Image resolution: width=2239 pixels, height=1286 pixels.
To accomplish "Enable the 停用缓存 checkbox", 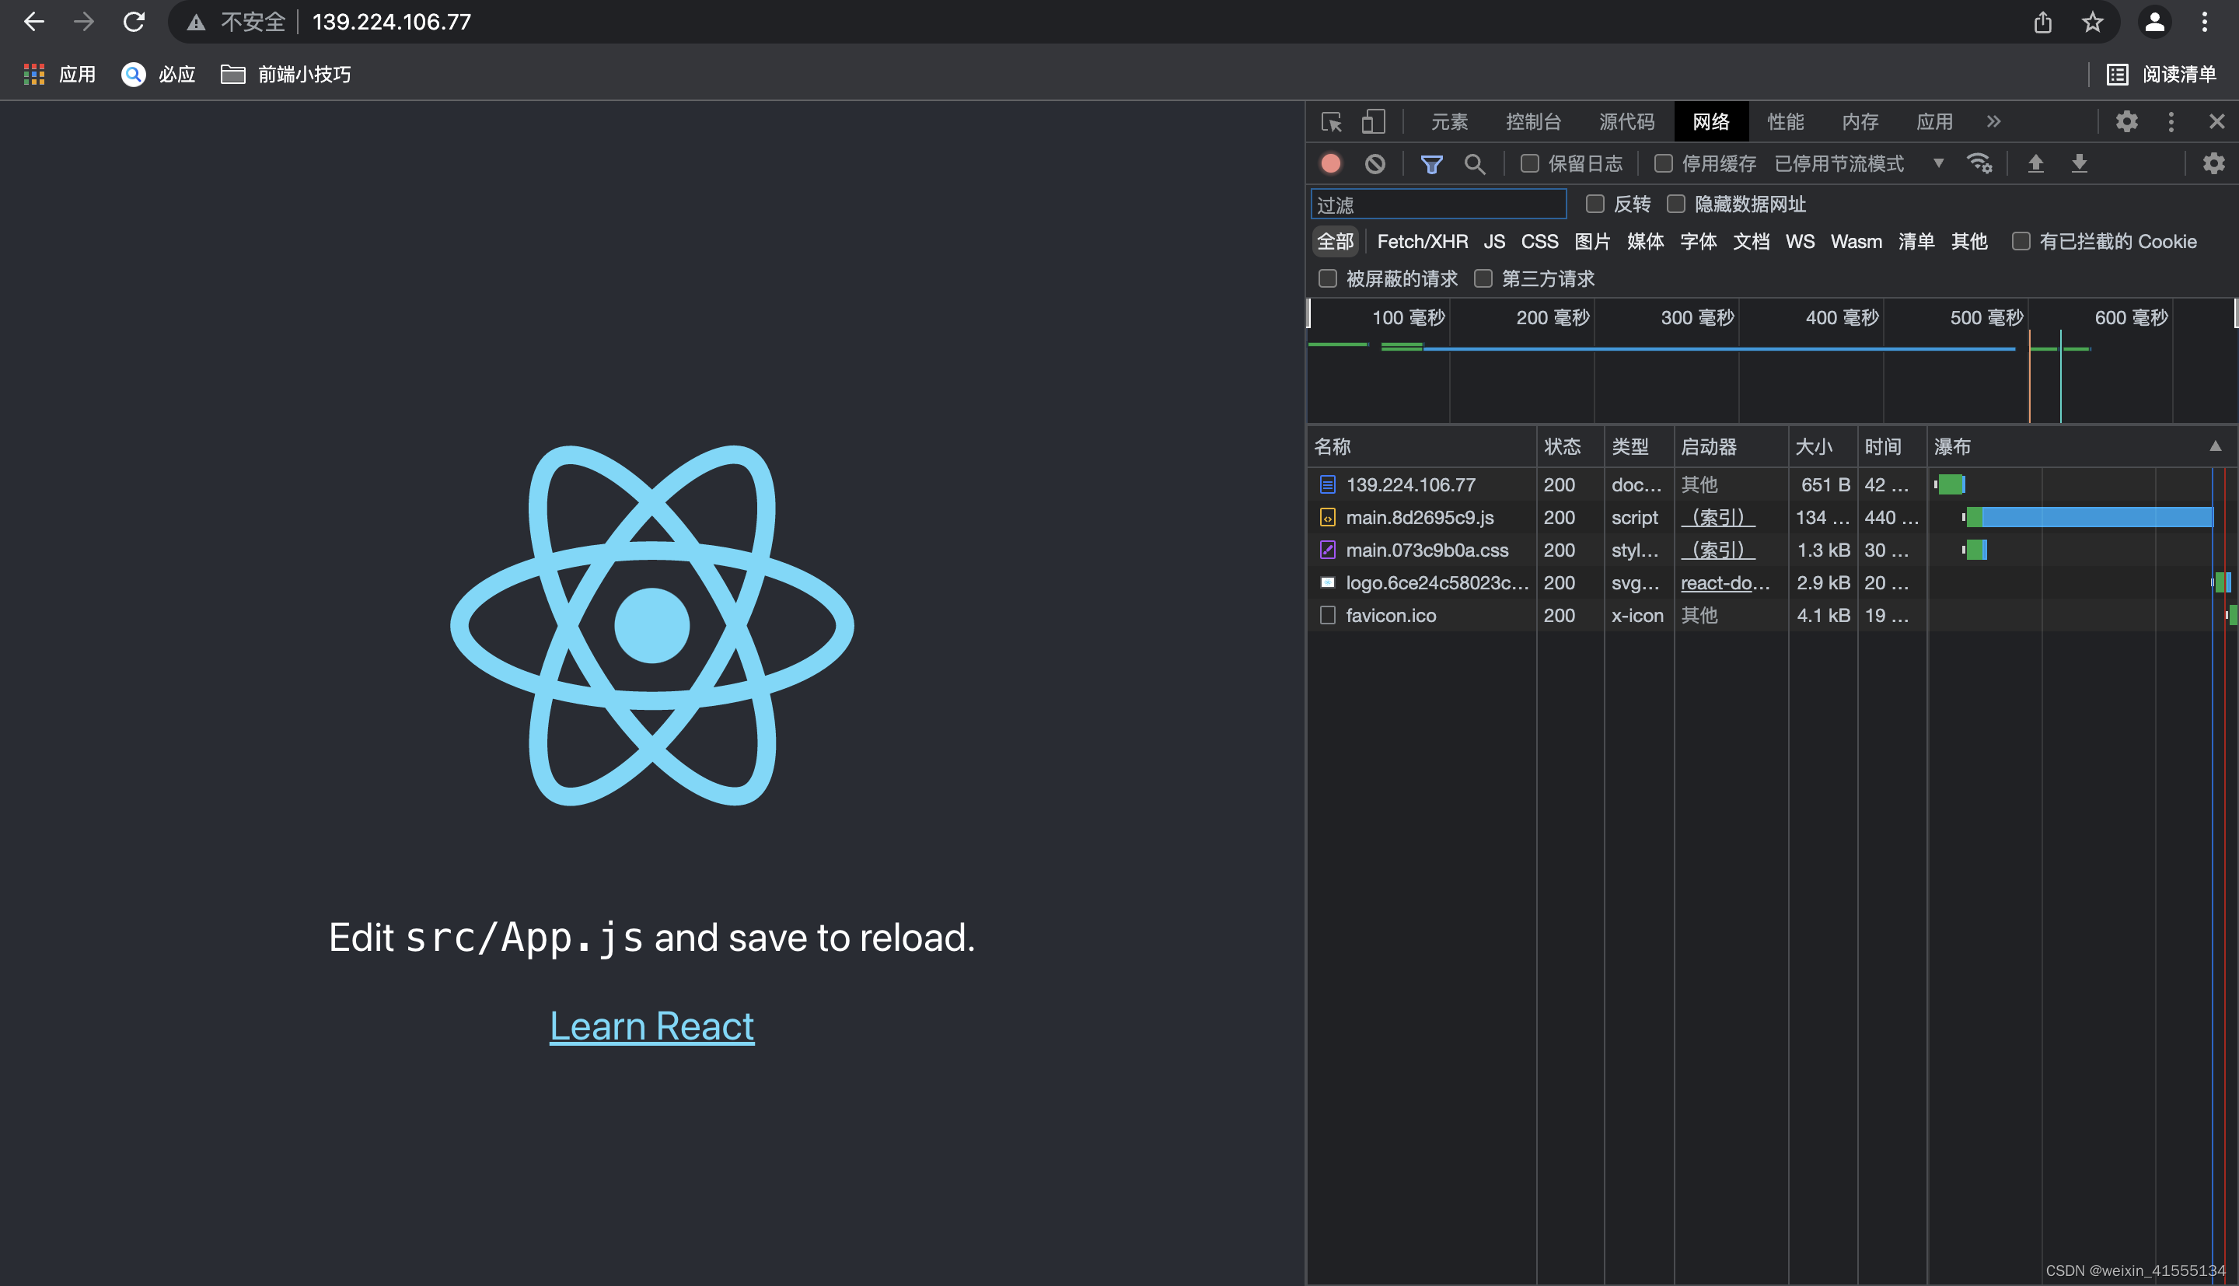I will click(x=1664, y=163).
